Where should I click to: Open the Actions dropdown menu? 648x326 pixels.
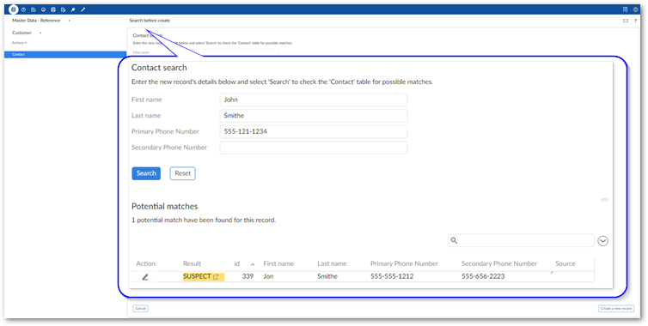pos(19,43)
